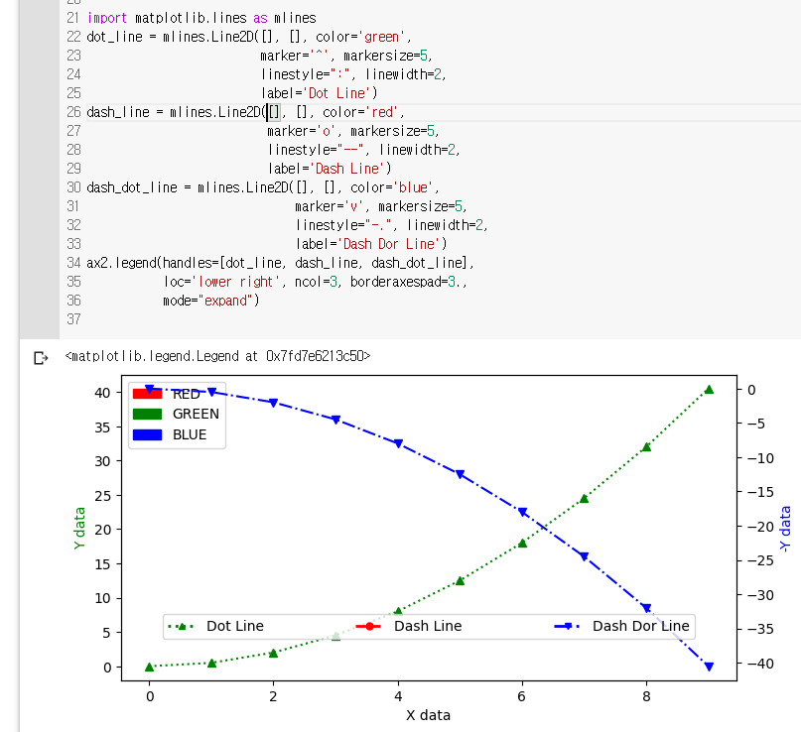Click the 'Dash Line' legend label
The image size is (801, 732).
point(428,626)
